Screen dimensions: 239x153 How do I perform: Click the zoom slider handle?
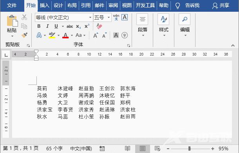(189, 148)
